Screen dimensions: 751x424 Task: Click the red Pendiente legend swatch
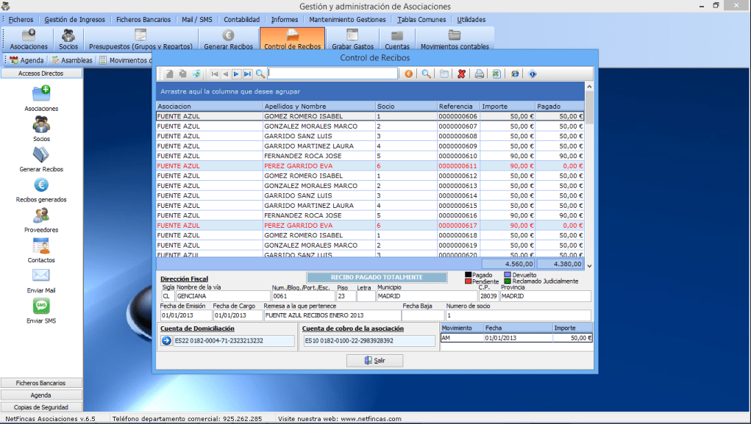(468, 281)
